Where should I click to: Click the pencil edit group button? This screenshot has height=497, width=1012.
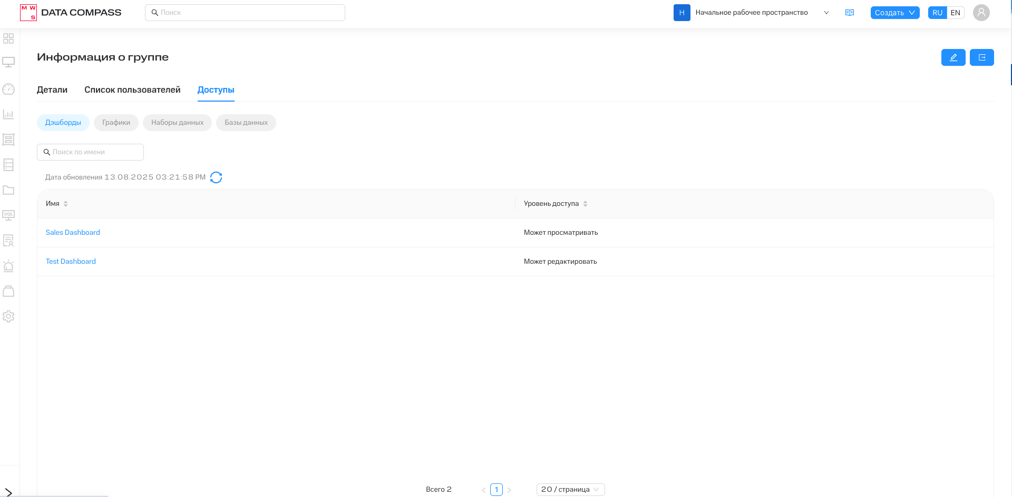pos(953,57)
